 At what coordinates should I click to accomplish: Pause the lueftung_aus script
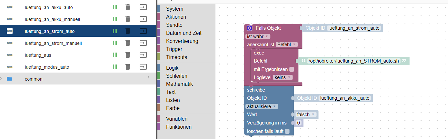(114, 55)
